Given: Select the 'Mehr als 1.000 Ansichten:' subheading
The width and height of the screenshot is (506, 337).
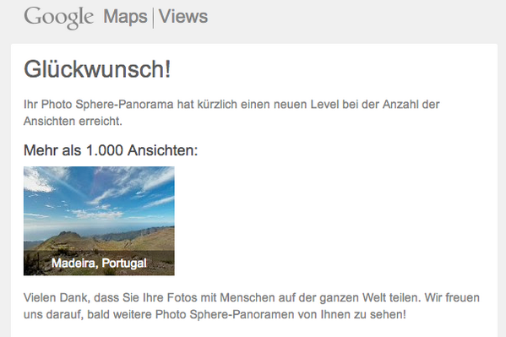Looking at the screenshot, I should (x=111, y=150).
